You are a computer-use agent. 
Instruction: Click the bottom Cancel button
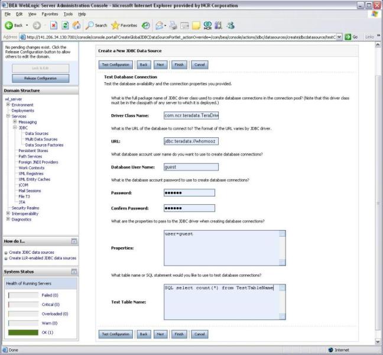(200, 334)
